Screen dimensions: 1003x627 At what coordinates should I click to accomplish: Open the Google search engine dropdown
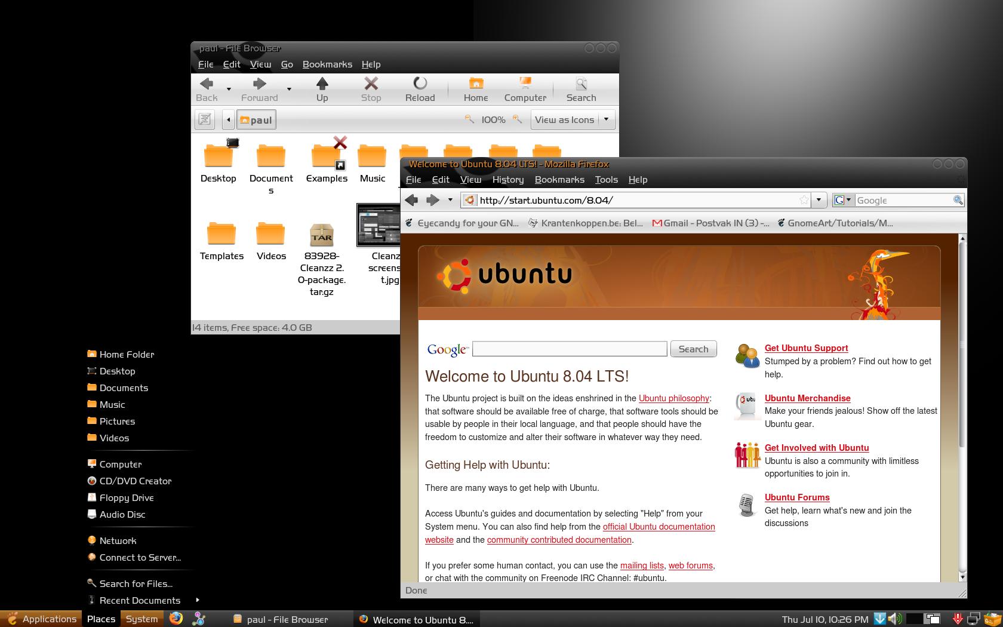point(848,200)
